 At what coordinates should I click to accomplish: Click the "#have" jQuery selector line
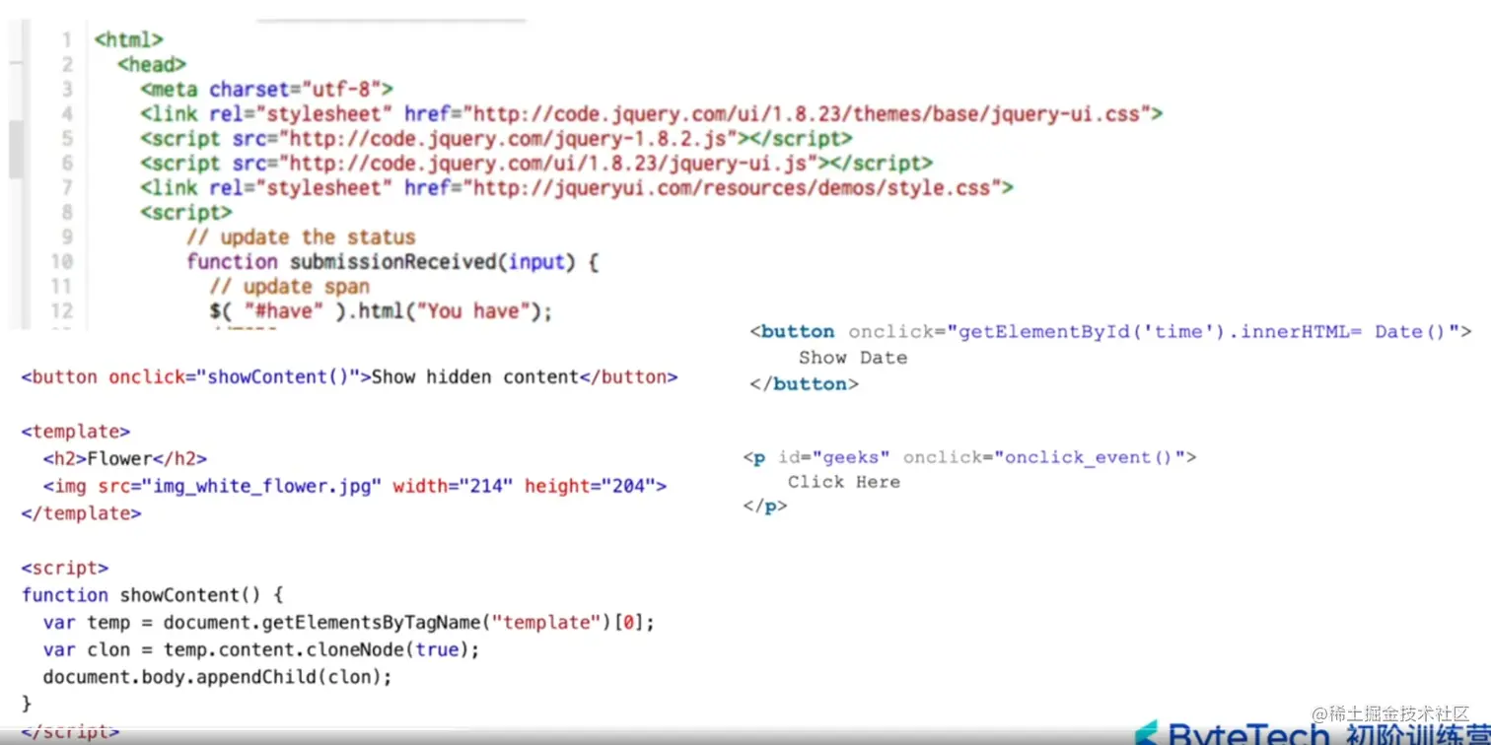[381, 311]
